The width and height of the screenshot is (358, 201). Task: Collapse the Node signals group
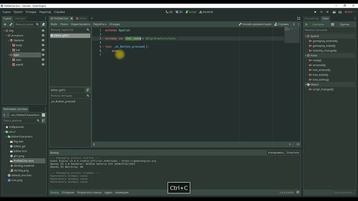pos(306,55)
